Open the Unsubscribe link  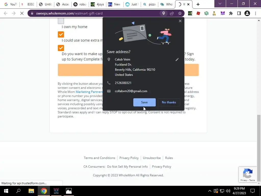pyautogui.click(x=152, y=158)
